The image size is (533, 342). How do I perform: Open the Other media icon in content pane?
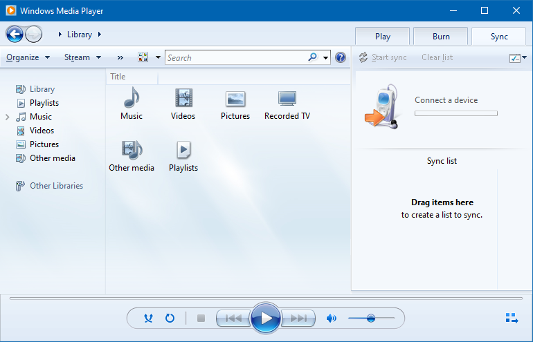[x=132, y=150]
